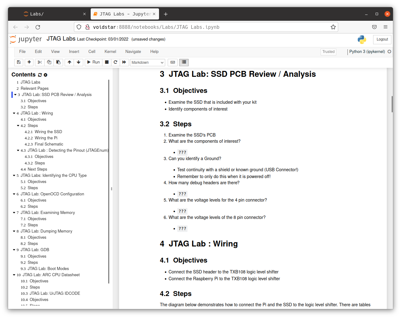Click the paste cells icon
401x318 pixels.
pyautogui.click(x=58, y=62)
